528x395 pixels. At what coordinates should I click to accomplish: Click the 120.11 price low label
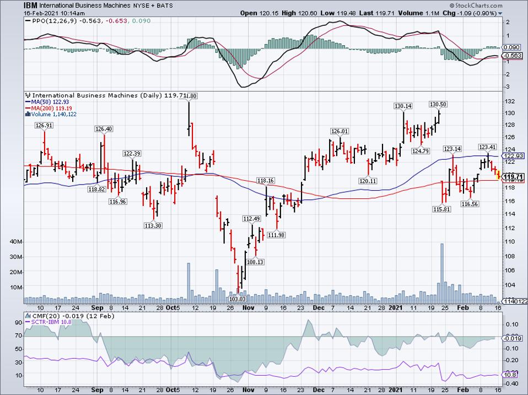[368, 181]
